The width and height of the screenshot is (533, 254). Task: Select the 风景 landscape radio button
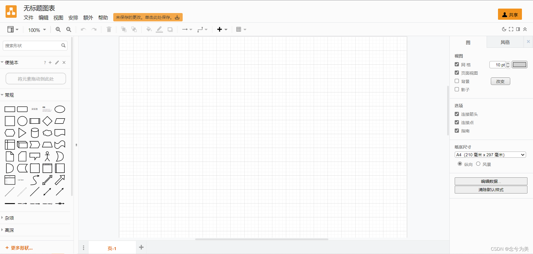[x=478, y=164]
